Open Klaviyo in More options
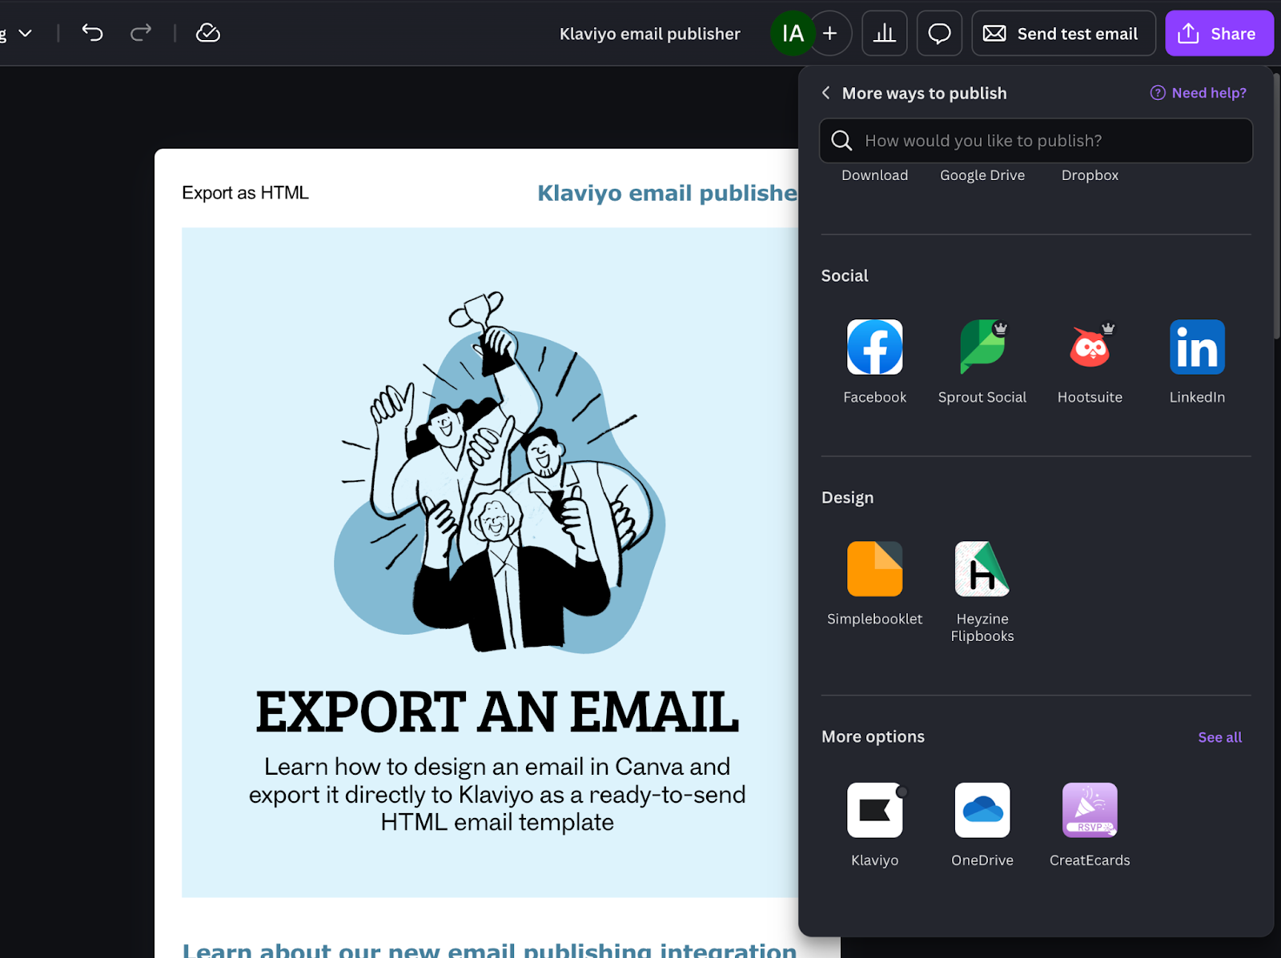The height and width of the screenshot is (958, 1281). tap(874, 810)
